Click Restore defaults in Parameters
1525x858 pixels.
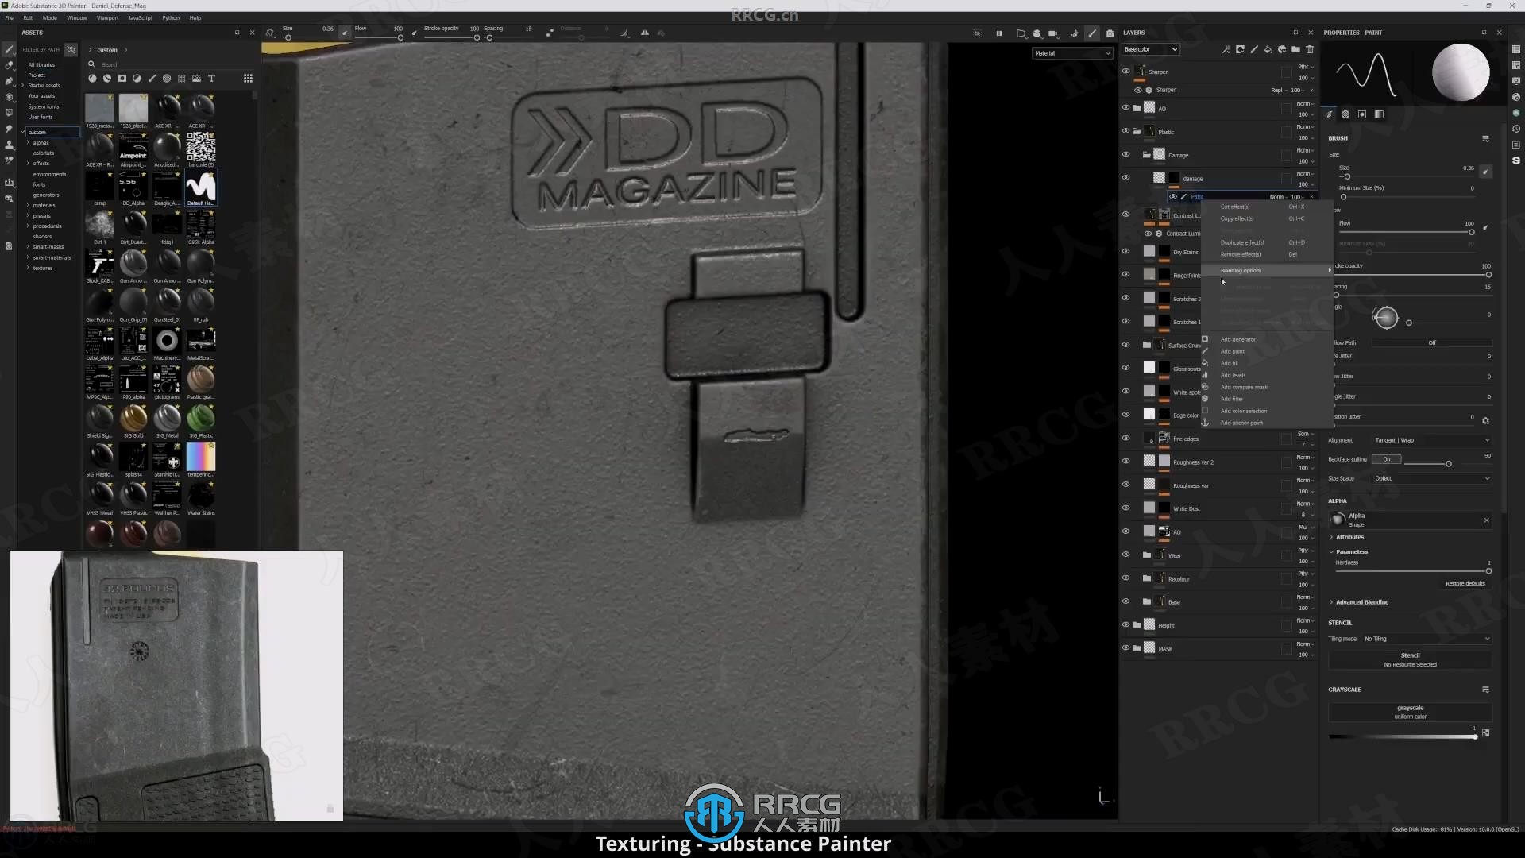point(1465,584)
